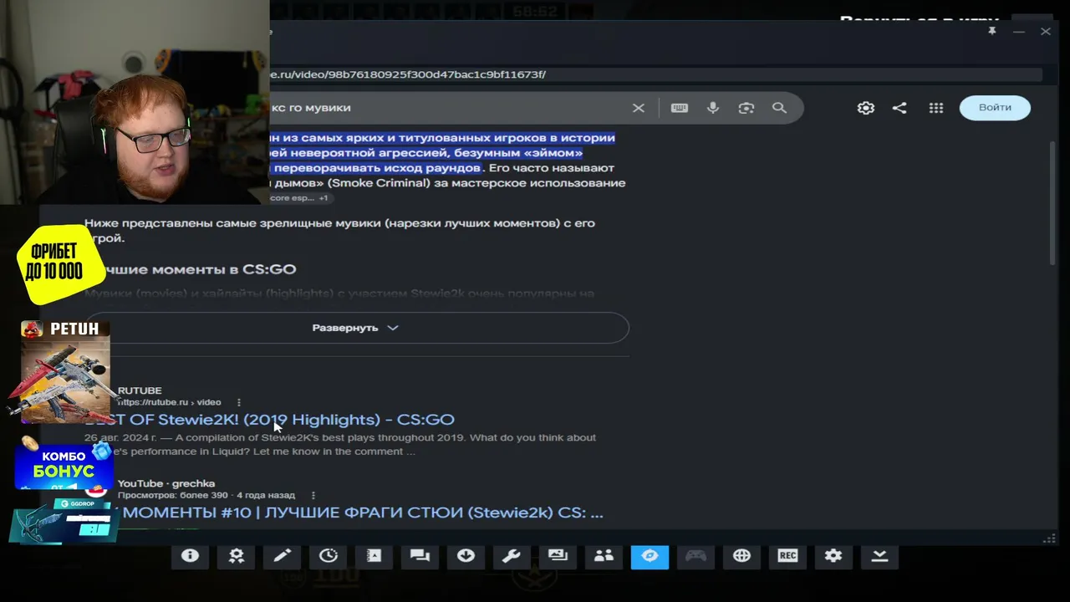
Task: Select the pencil edit icon in the overlay toolbar
Action: 283,556
